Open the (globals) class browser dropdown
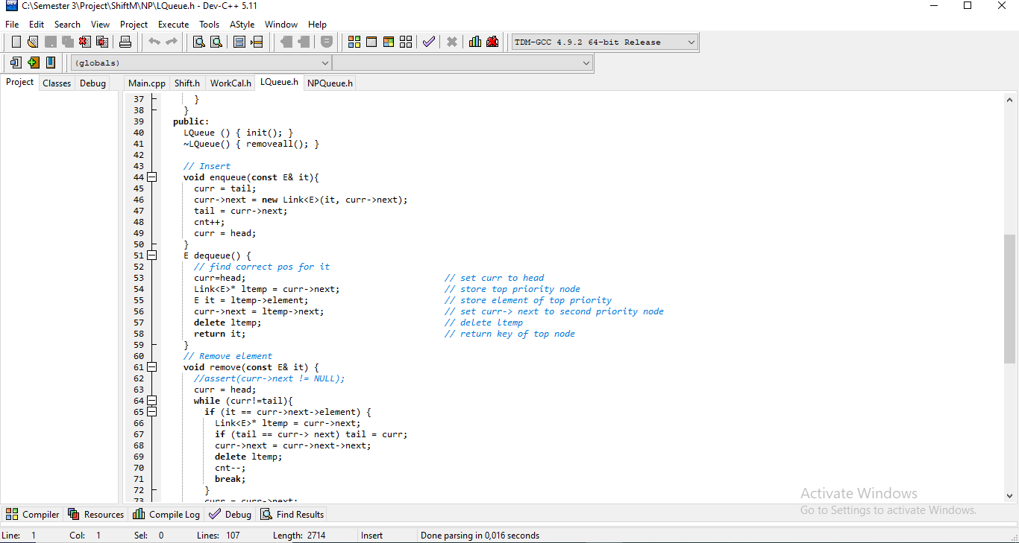The height and width of the screenshot is (543, 1019). point(201,63)
